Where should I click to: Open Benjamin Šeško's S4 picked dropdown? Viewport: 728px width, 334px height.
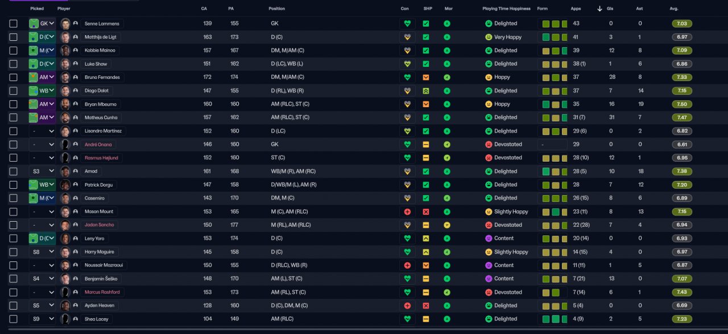pyautogui.click(x=42, y=279)
